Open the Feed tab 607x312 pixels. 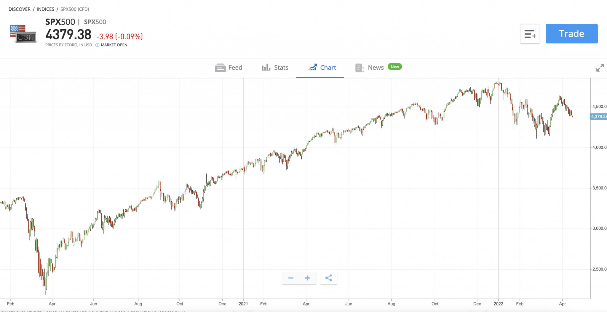(229, 68)
